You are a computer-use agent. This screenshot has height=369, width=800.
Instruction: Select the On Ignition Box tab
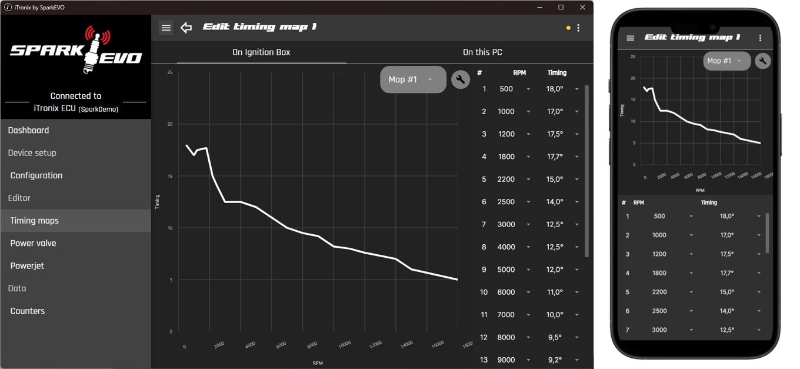coord(261,52)
